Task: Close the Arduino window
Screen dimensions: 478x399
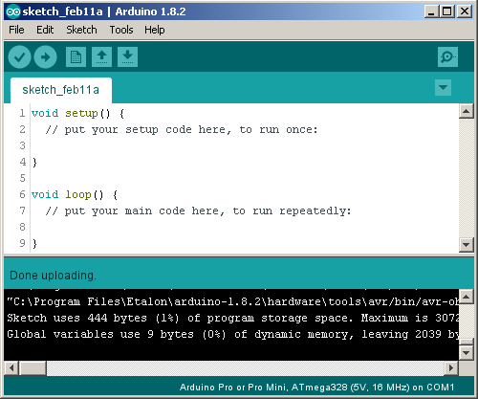Action: pyautogui.click(x=465, y=11)
